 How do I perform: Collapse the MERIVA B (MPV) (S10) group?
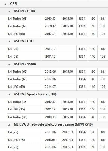click(9, 125)
